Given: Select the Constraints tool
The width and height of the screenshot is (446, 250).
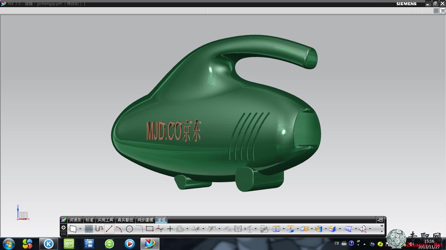Looking at the screenshot, I should click(228, 229).
